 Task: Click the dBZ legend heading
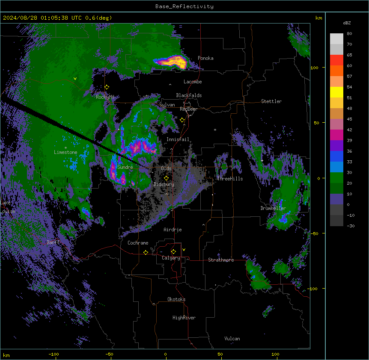coord(347,23)
